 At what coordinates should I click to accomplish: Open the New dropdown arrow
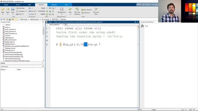pos(3,14)
